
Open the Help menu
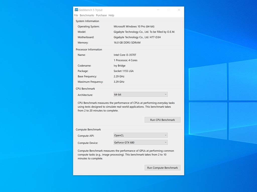pos(111,15)
